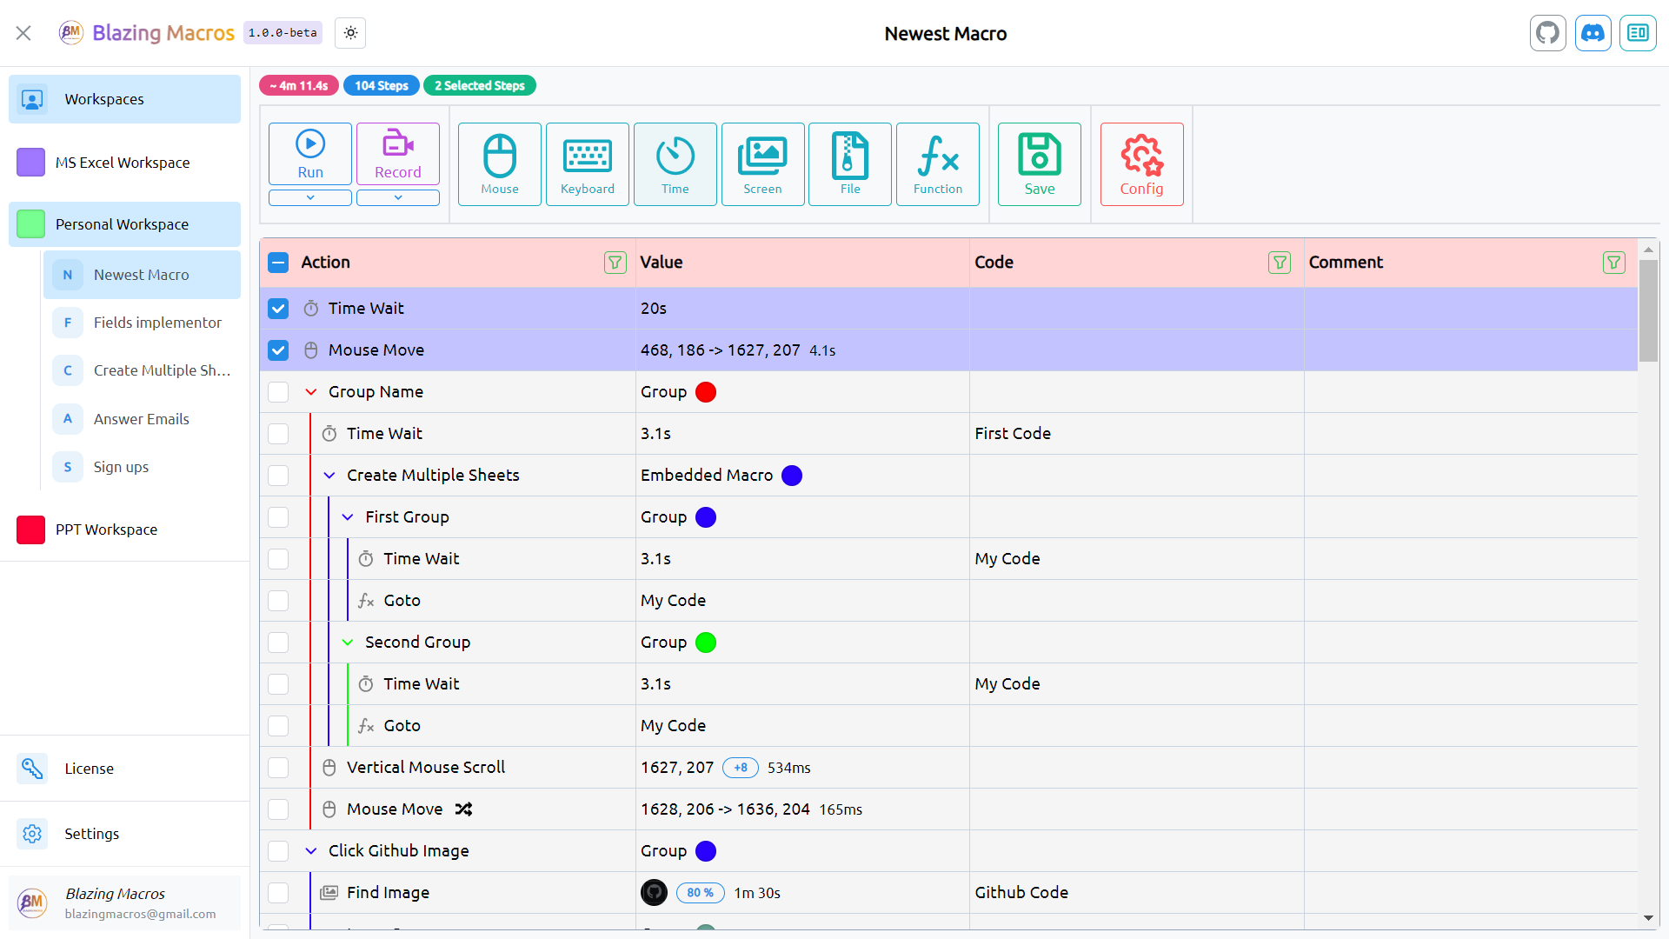Filter the Comment column
This screenshot has height=939, width=1669.
pos(1614,263)
